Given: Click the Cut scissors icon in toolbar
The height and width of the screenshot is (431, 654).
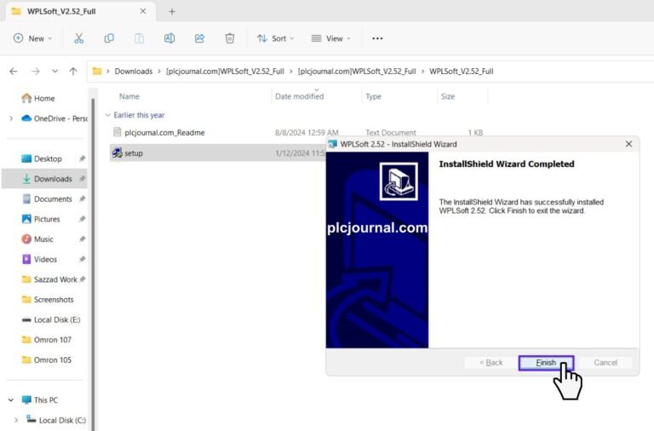Looking at the screenshot, I should coord(78,38).
